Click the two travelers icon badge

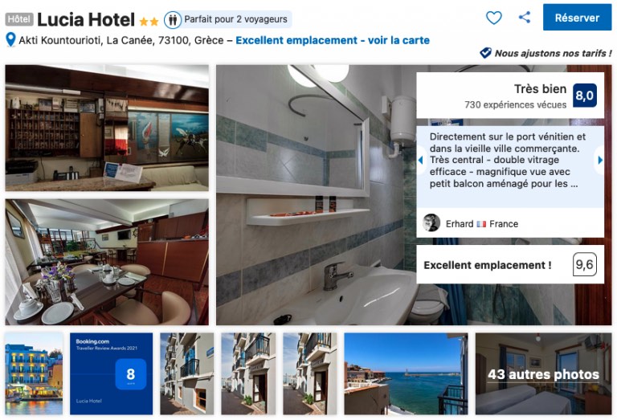(x=173, y=19)
